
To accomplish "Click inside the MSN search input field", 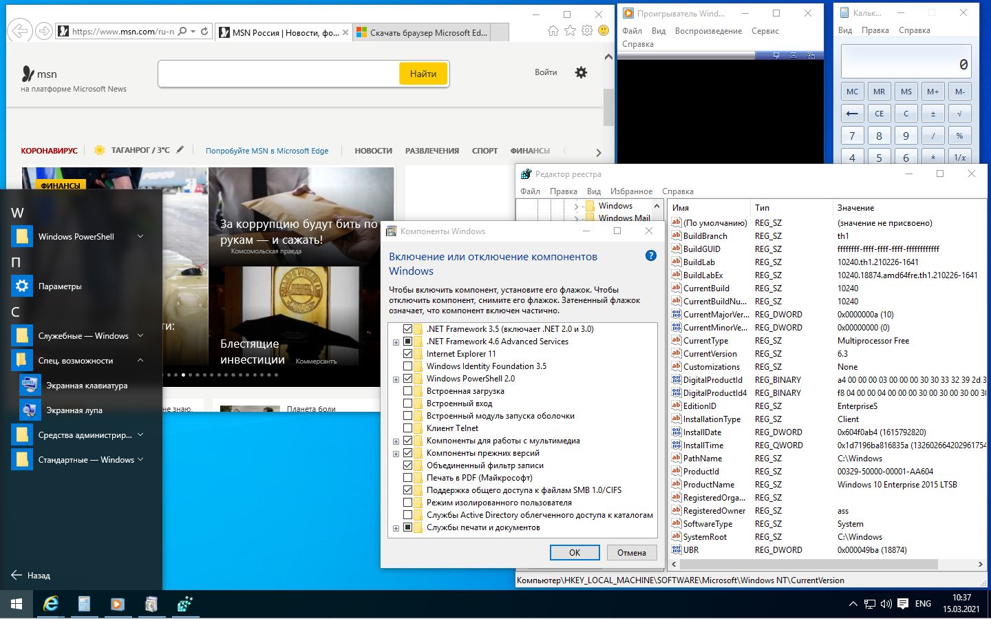I will [x=279, y=74].
